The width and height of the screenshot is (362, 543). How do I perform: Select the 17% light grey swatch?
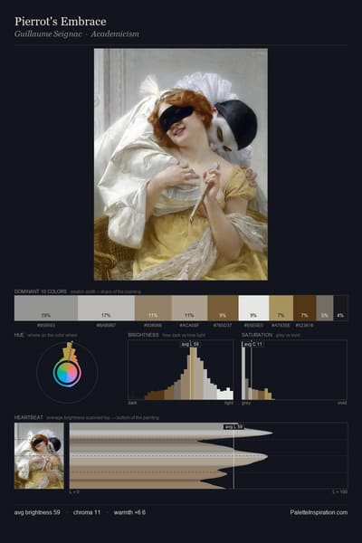pos(106,308)
